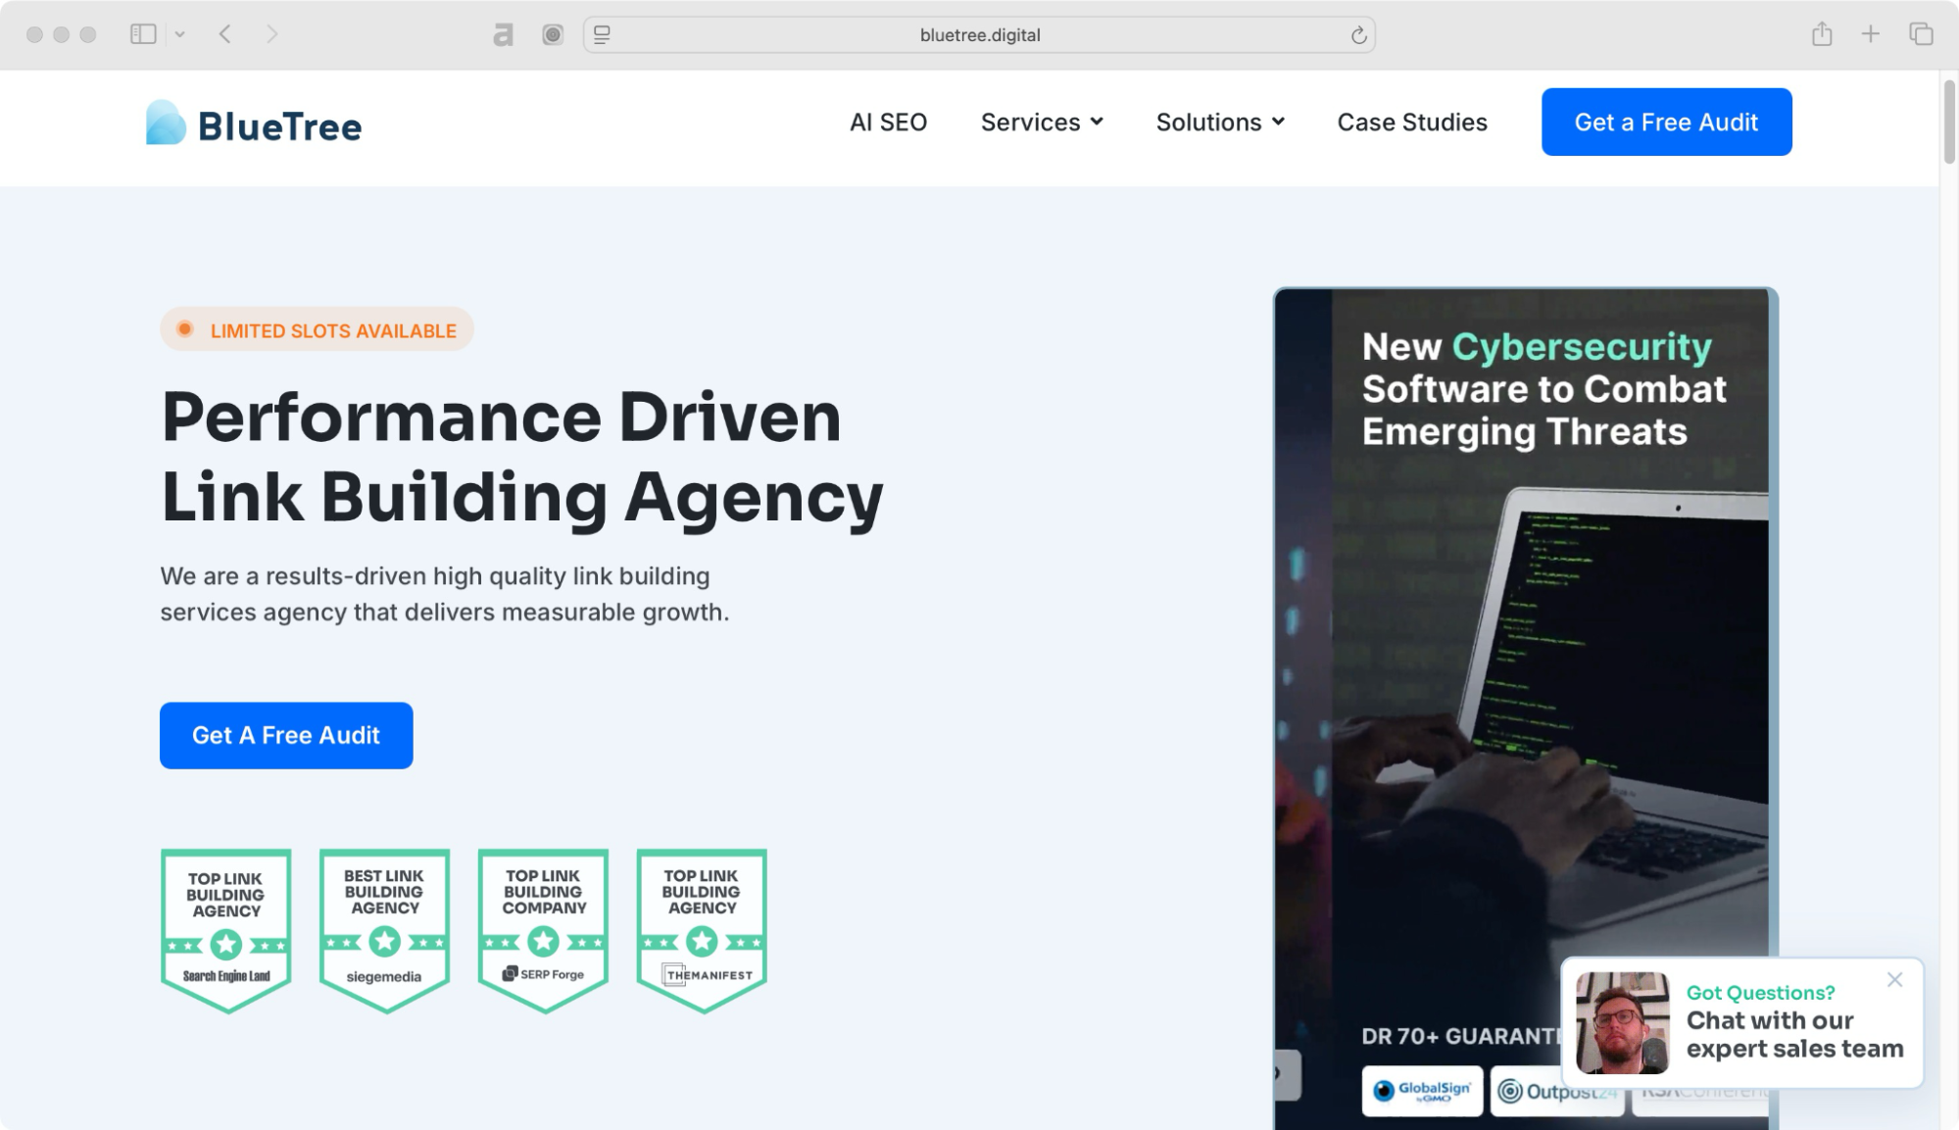Open the AI SEO menu item
Viewport: 1959px width, 1130px height.
coord(888,123)
